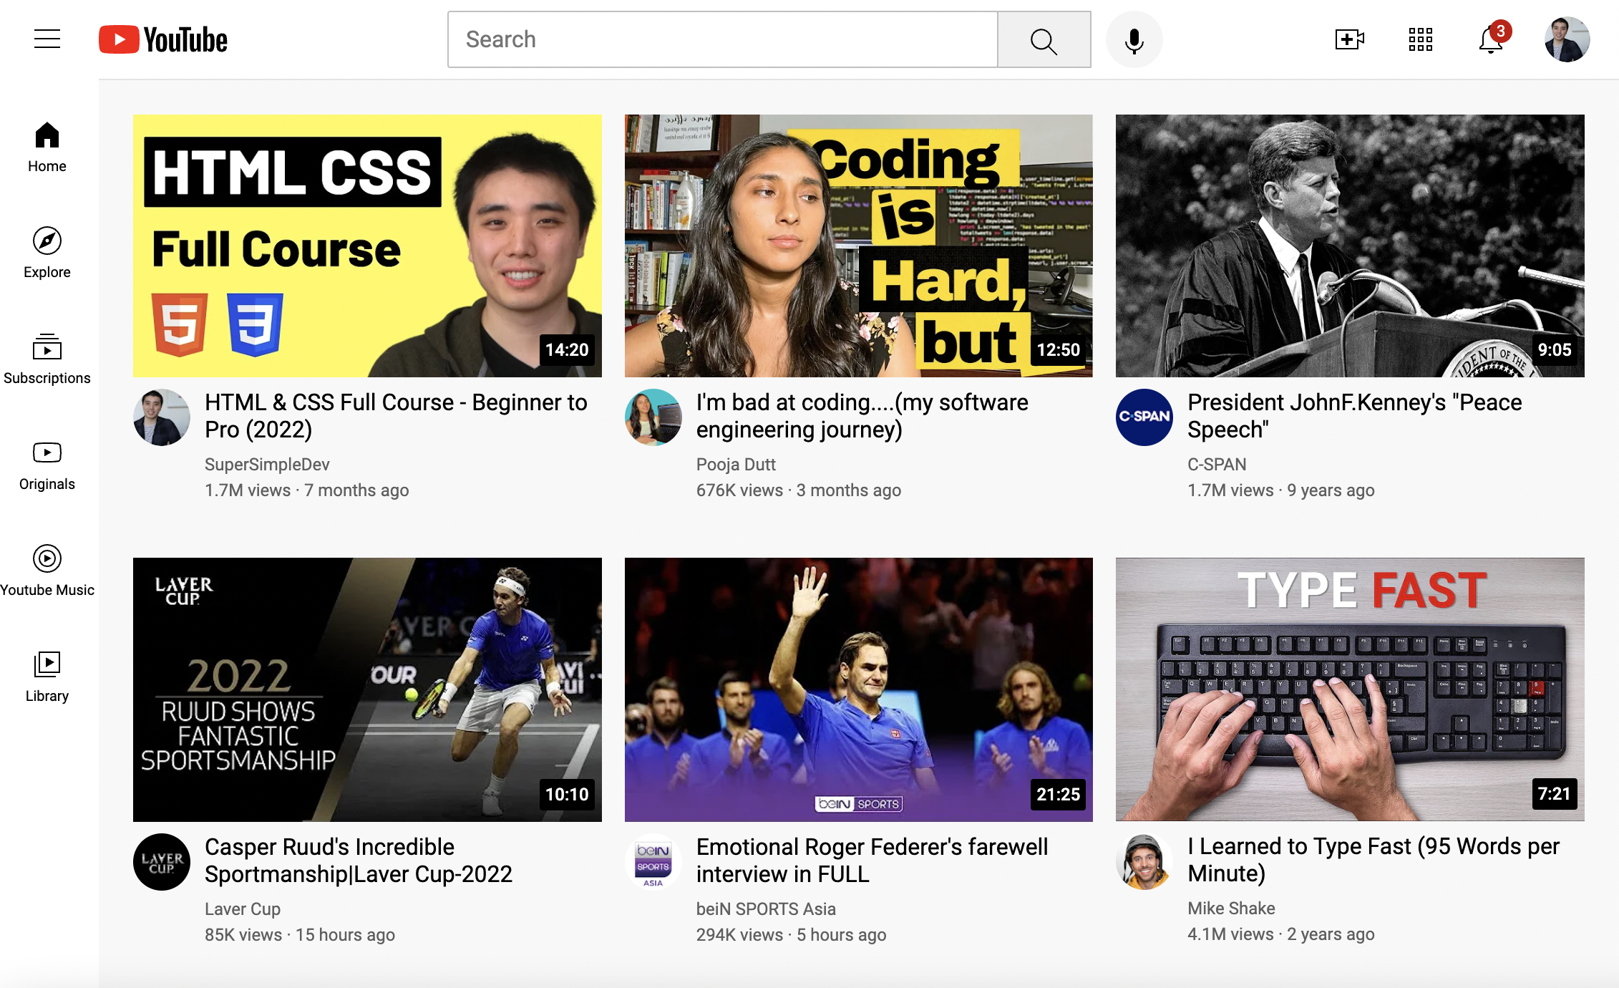
Task: Open Explore in the sidebar
Action: (47, 253)
